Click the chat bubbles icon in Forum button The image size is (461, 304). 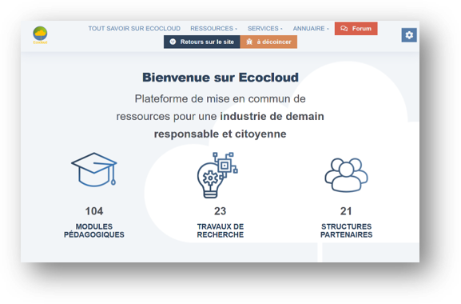click(344, 29)
